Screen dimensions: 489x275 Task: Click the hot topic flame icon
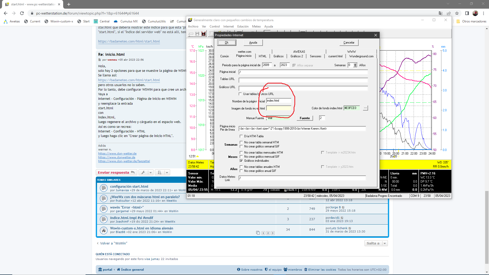[x=104, y=230]
